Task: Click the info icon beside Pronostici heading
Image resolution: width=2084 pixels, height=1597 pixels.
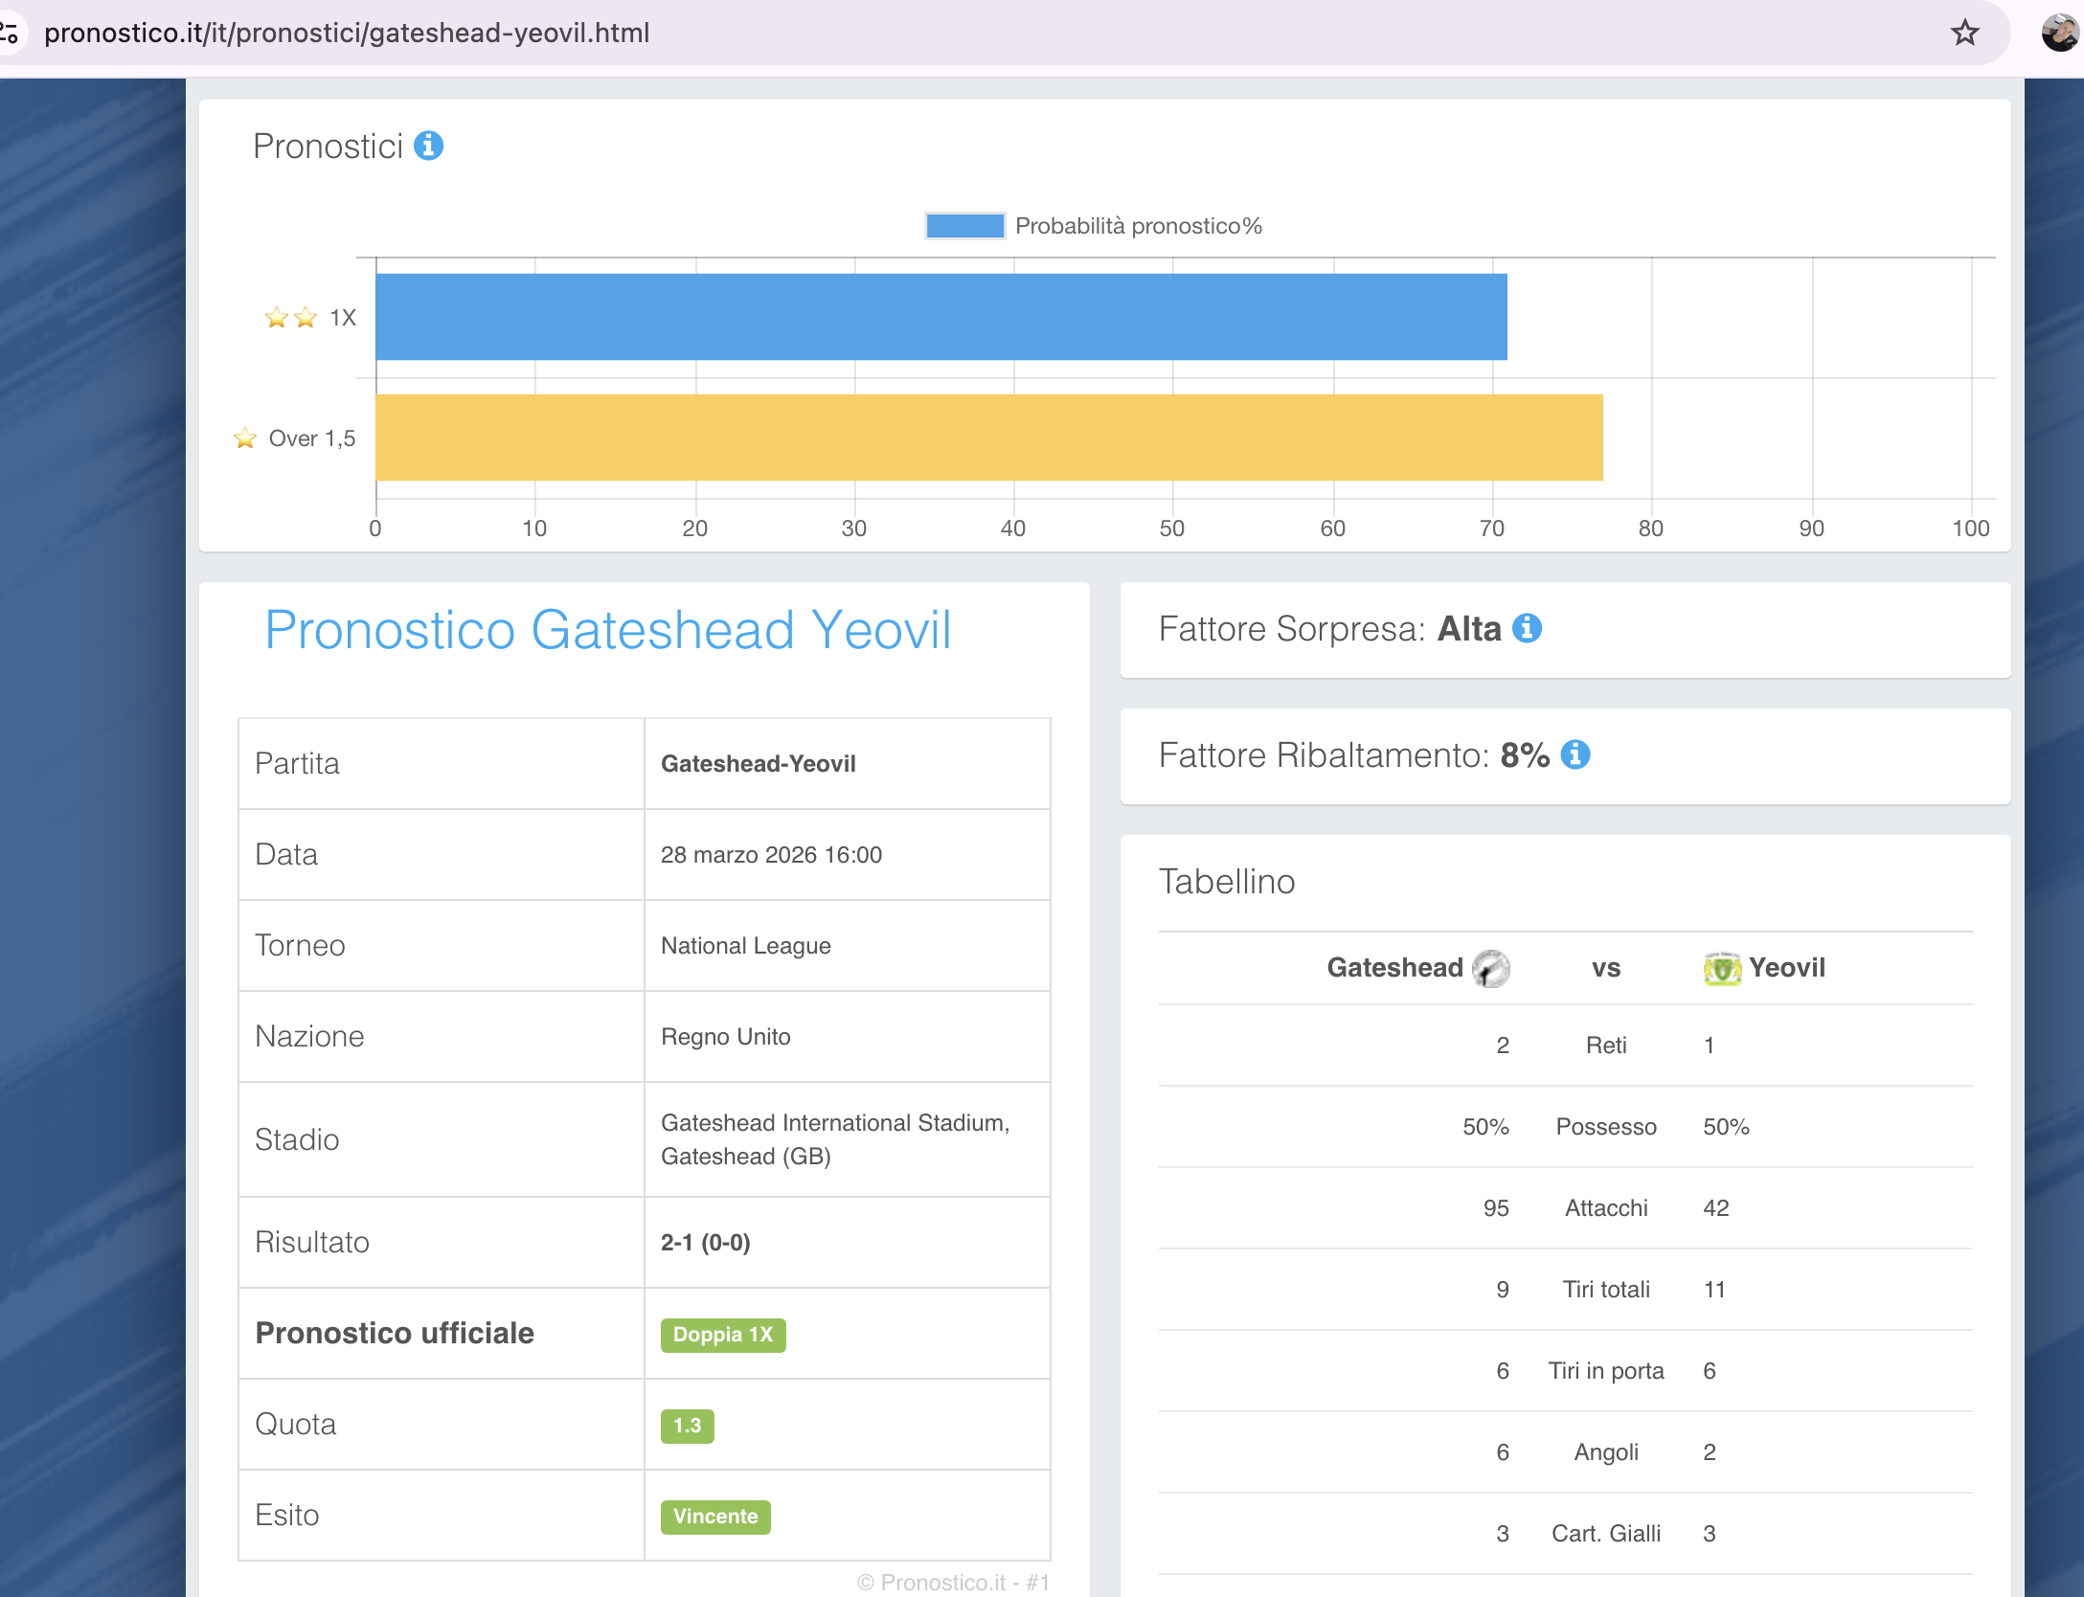Action: tap(428, 146)
